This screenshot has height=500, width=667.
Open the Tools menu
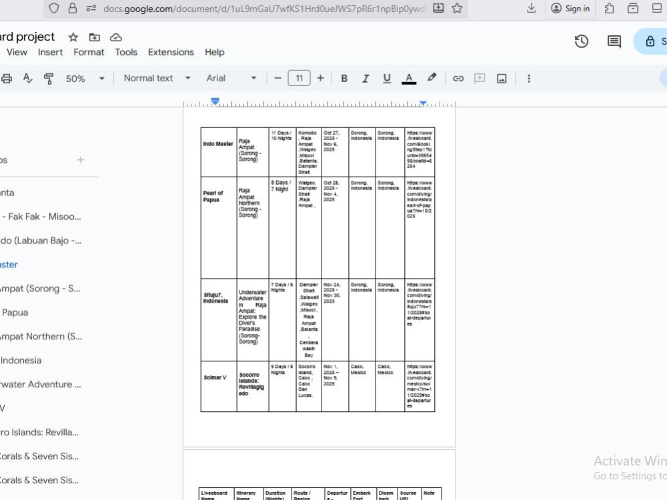pos(126,52)
